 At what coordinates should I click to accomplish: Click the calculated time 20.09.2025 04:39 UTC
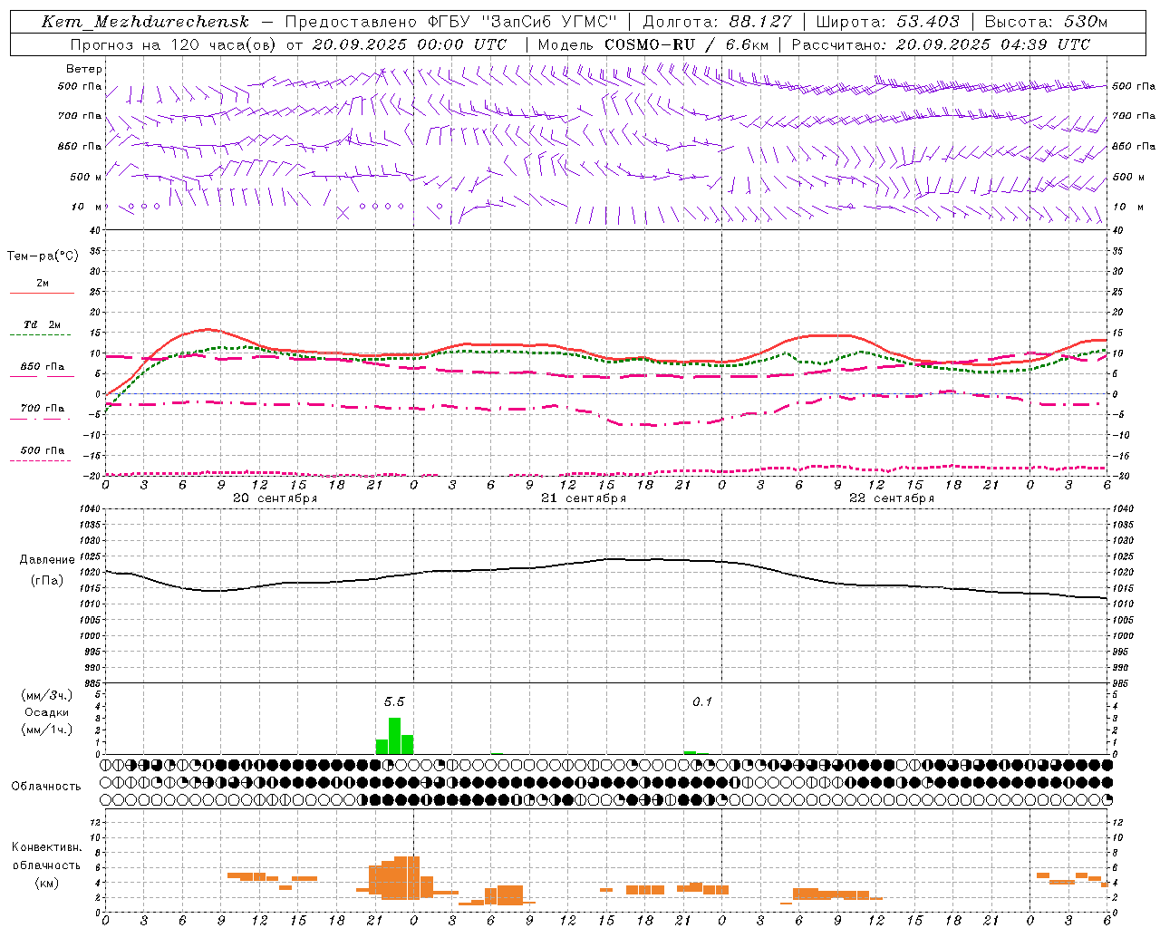pos(993,44)
